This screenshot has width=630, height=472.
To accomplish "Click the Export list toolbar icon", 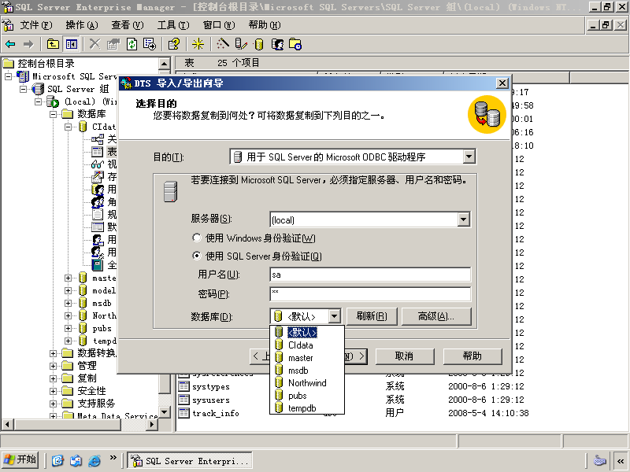I will pos(150,44).
